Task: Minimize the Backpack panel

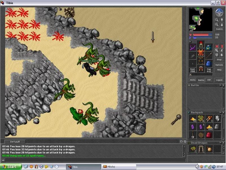Action: pyautogui.click(x=221, y=112)
